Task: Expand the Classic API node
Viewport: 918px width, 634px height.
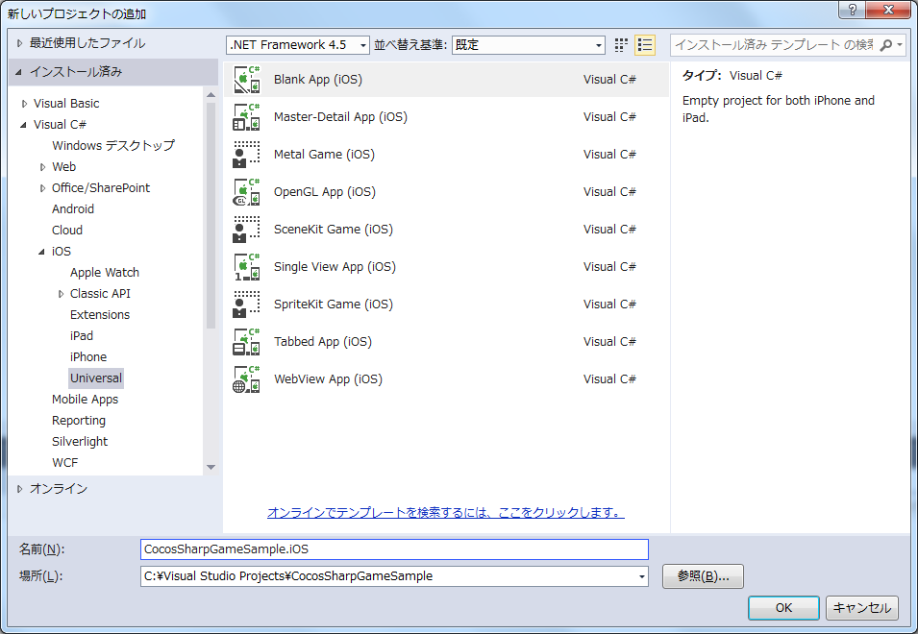Action: tap(61, 294)
